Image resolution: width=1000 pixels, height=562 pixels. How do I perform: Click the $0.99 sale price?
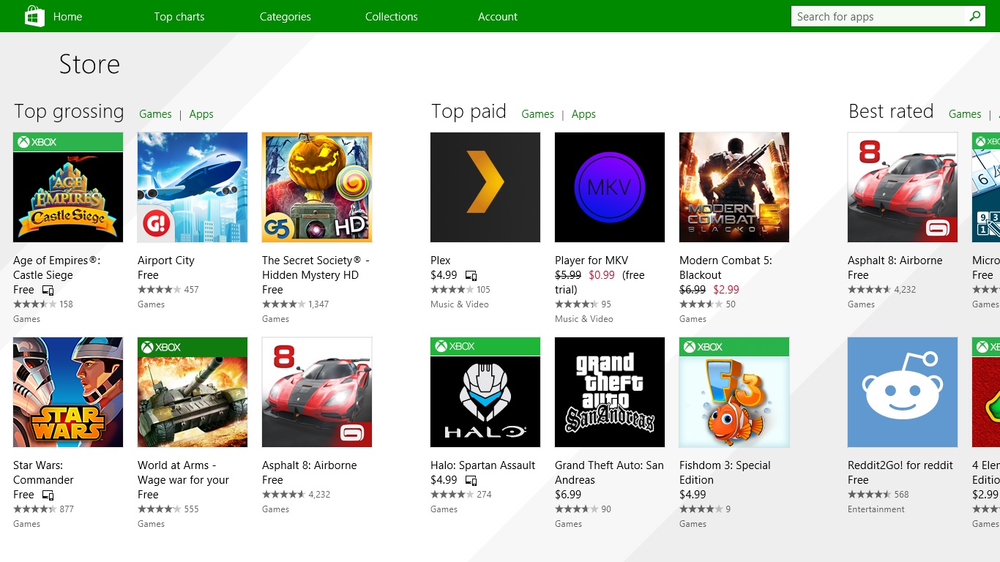(602, 275)
